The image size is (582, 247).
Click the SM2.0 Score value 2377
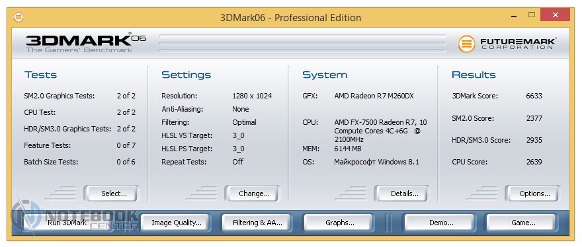[x=534, y=118]
